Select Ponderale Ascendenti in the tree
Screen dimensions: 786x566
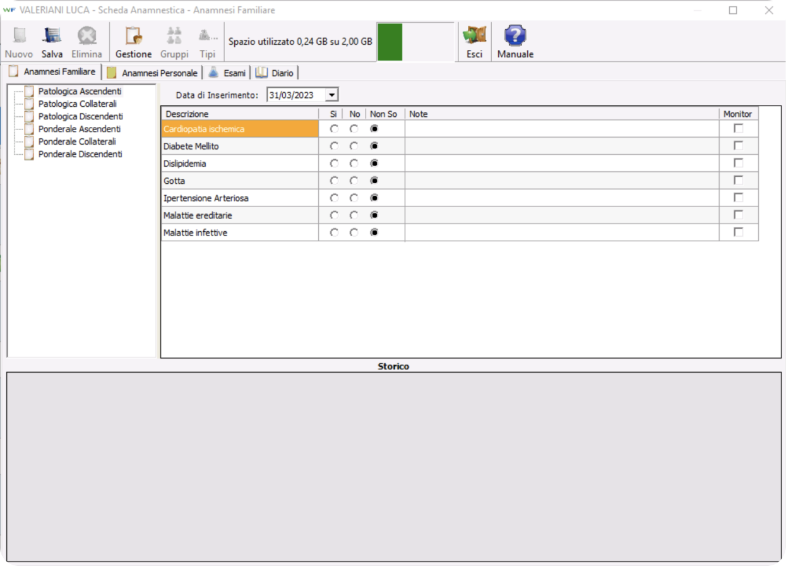[x=79, y=129]
